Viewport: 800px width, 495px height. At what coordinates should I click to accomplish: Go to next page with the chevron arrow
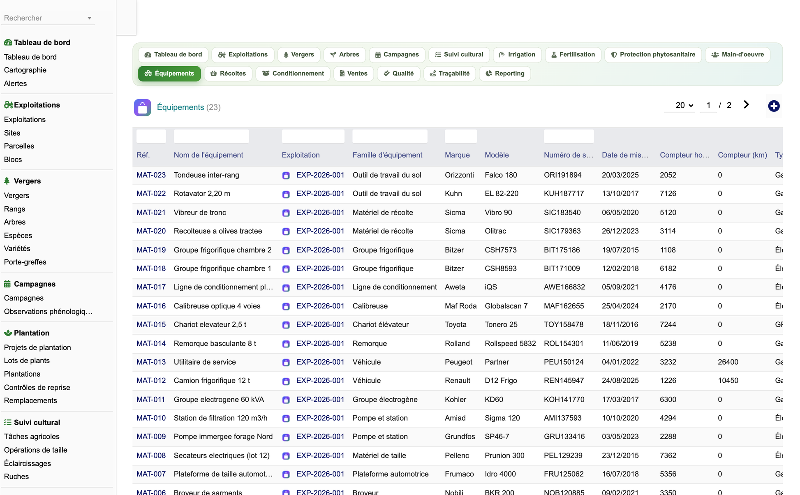pos(746,105)
